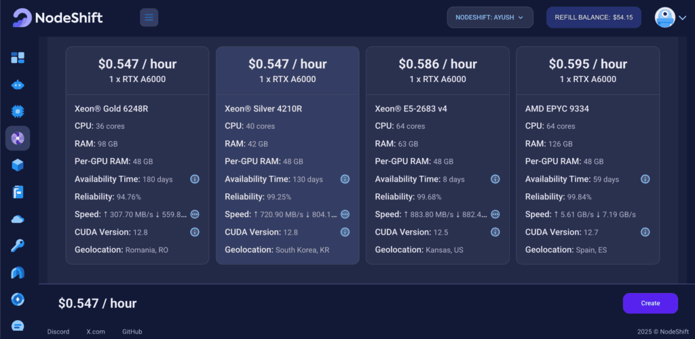Open the circular compass icon in sidebar
The width and height of the screenshot is (695, 339).
[18, 300]
